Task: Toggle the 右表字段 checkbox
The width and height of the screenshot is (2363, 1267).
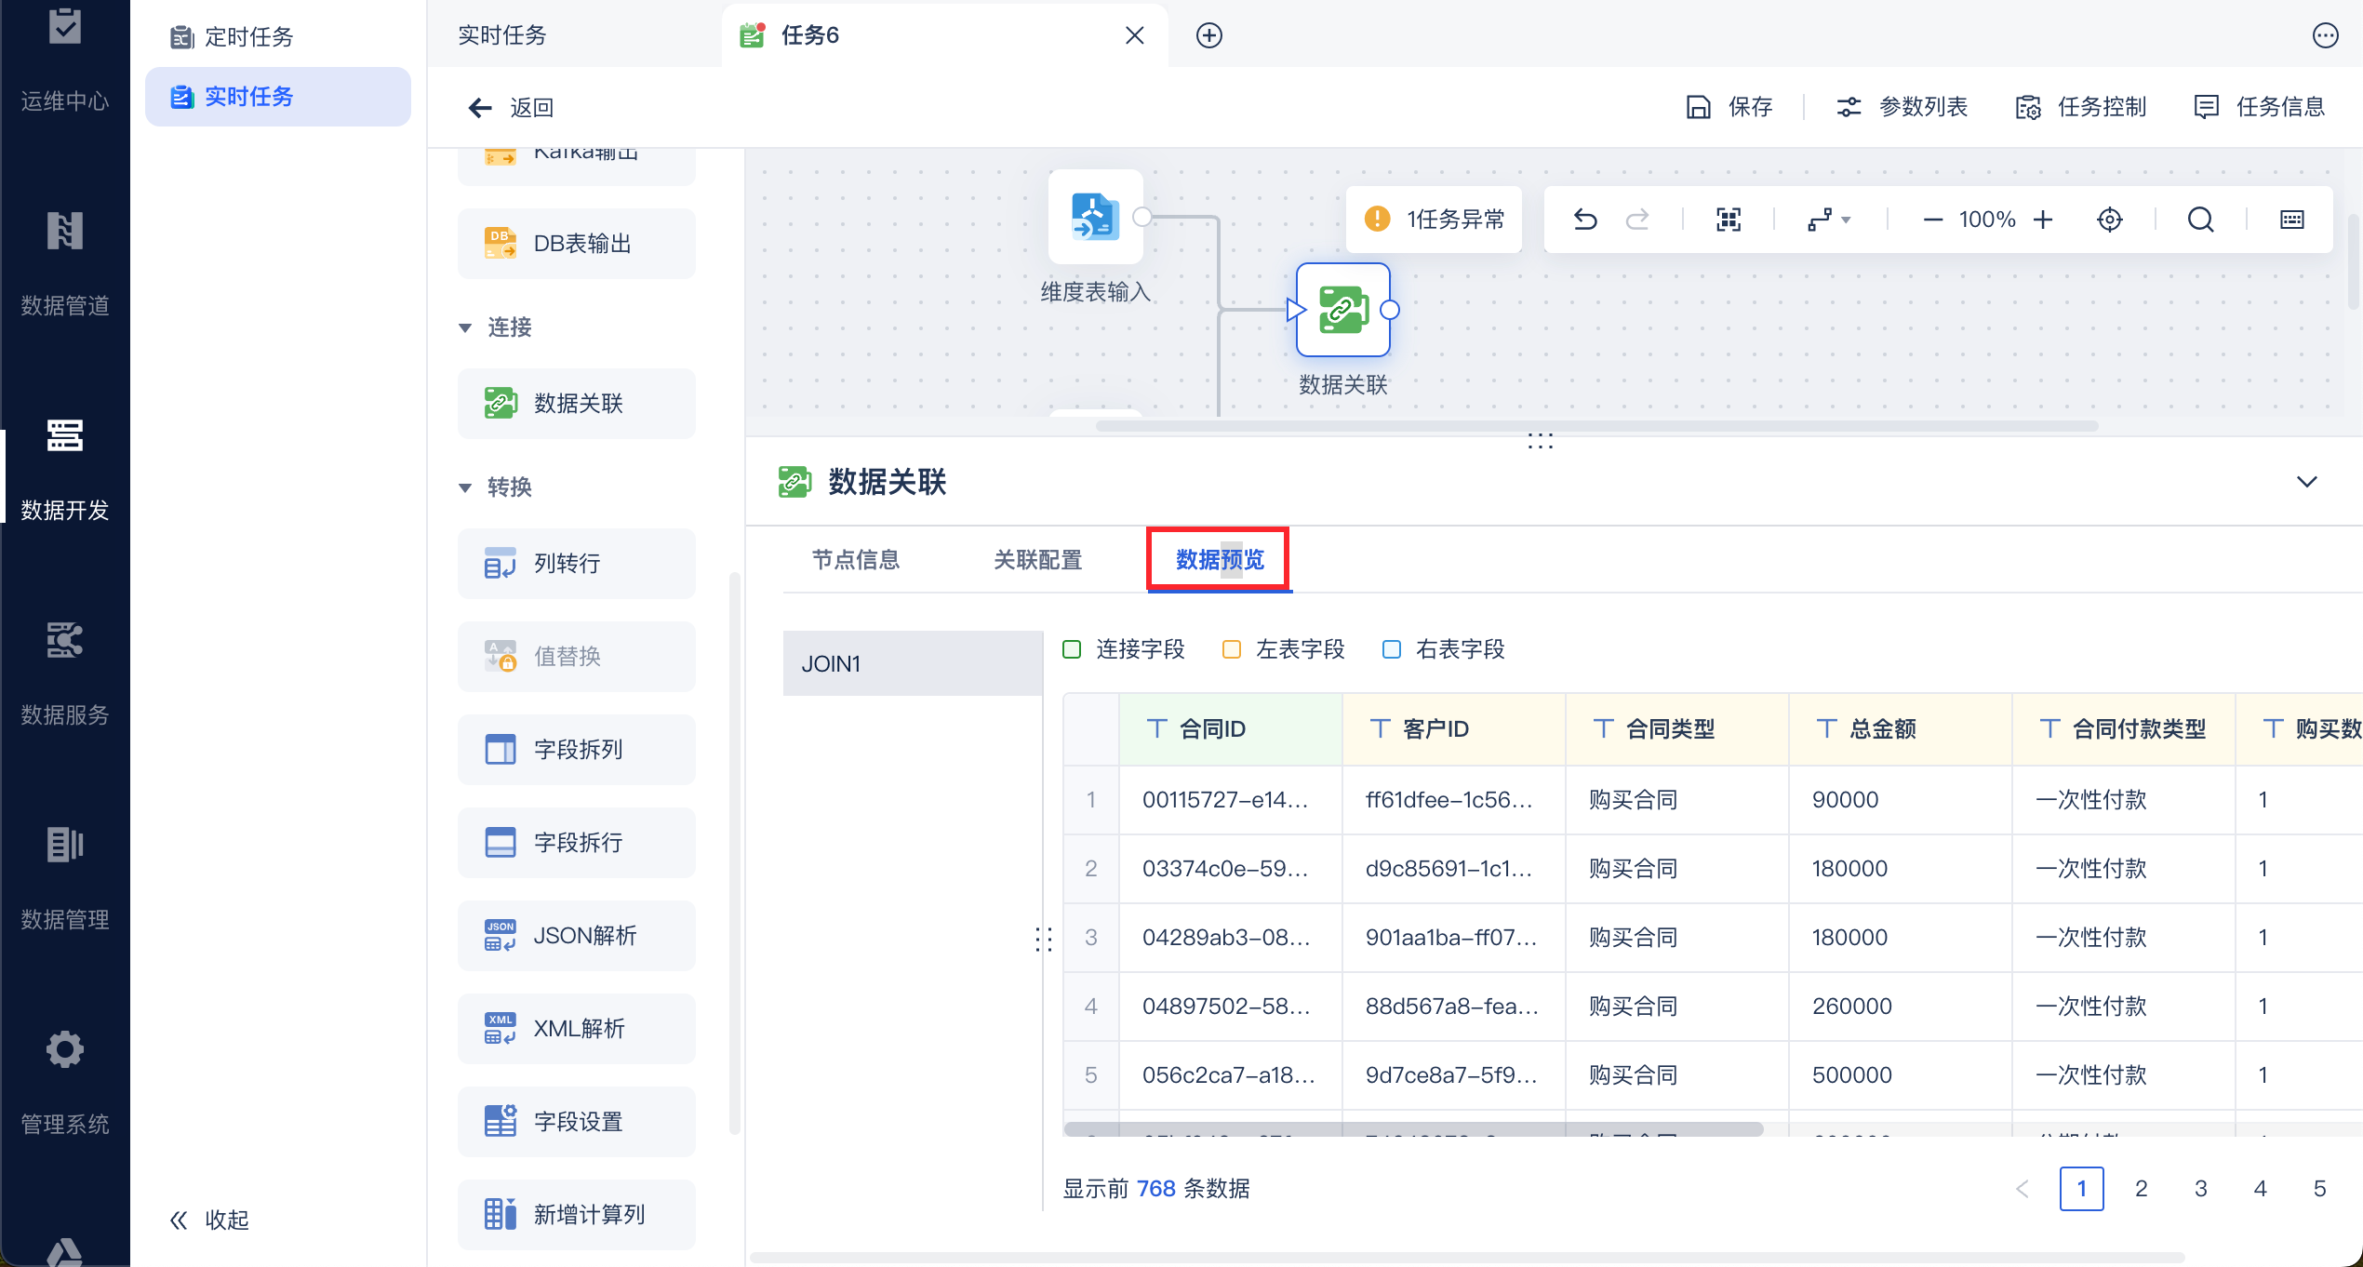Action: tap(1392, 649)
